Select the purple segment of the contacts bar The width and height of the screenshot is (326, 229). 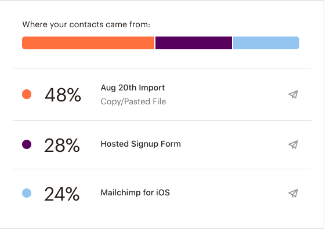(x=194, y=43)
